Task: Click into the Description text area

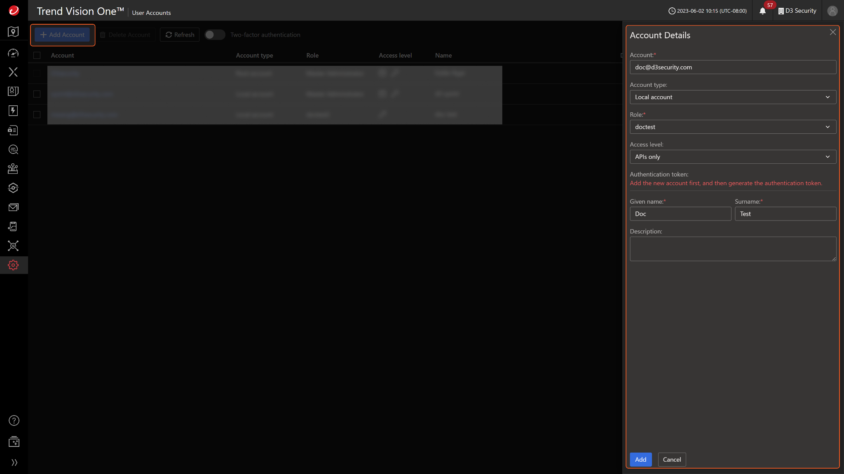Action: 732,249
